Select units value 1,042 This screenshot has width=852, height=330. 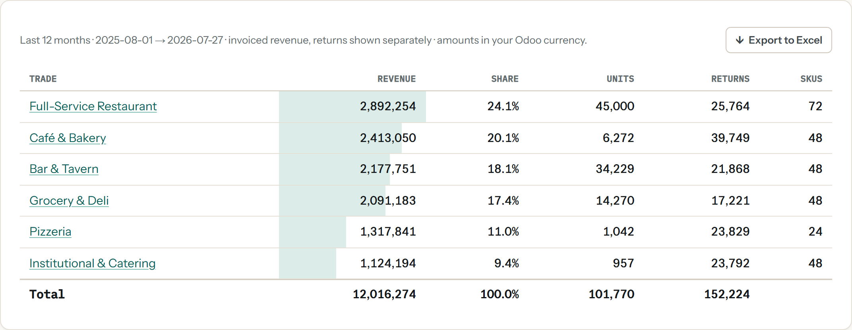click(x=618, y=232)
